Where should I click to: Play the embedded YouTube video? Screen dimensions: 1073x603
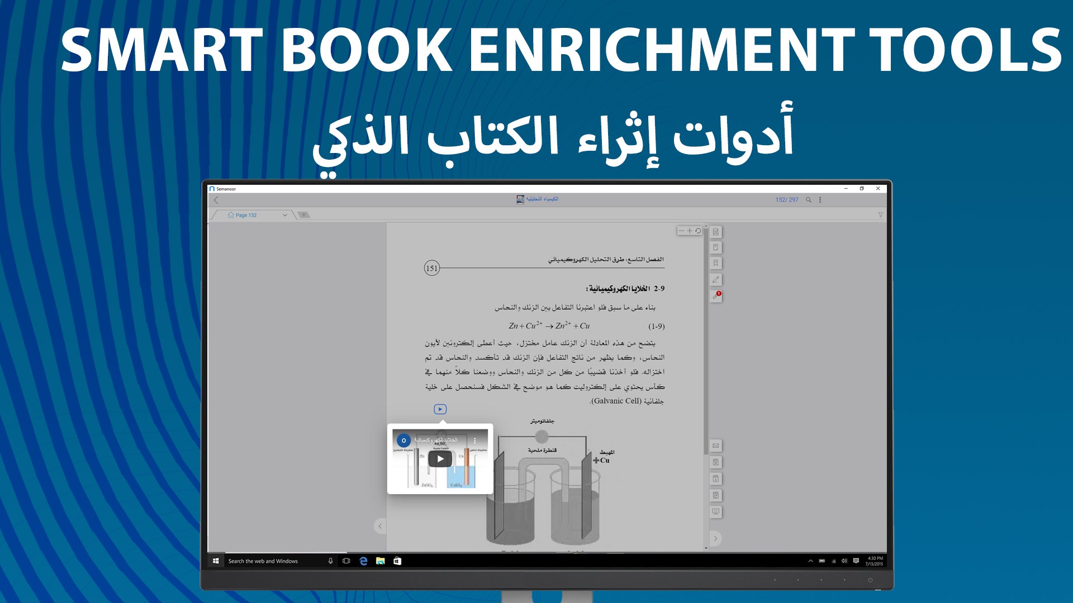[x=440, y=459]
